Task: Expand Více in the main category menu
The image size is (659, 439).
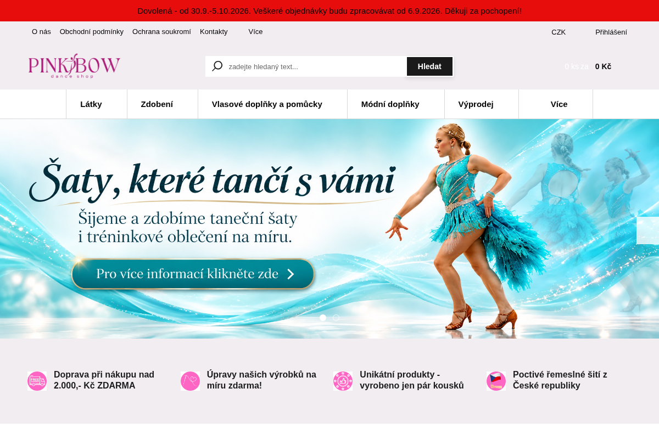Action: pyautogui.click(x=559, y=104)
